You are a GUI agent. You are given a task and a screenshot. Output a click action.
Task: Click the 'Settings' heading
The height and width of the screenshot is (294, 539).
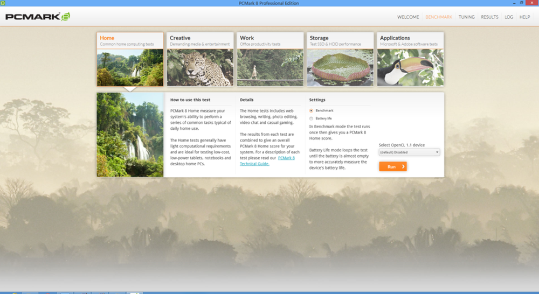tap(317, 100)
